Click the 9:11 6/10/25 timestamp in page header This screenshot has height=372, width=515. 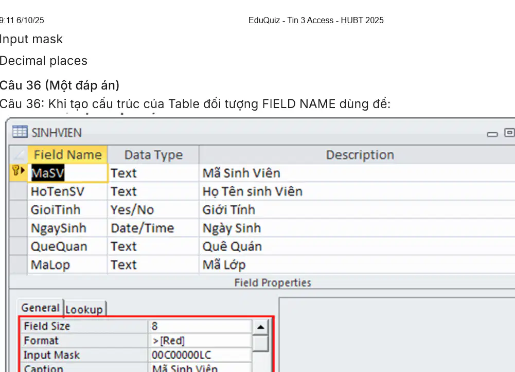pyautogui.click(x=22, y=21)
